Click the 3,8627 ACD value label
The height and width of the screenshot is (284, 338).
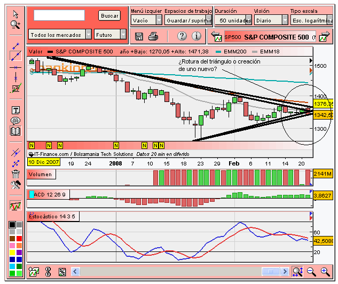tap(323, 195)
